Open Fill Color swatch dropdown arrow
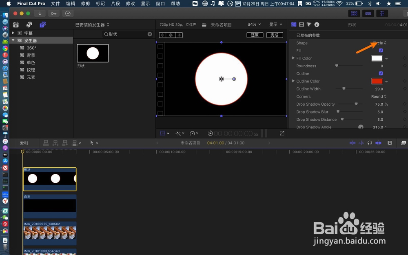This screenshot has width=408, height=255. point(387,58)
